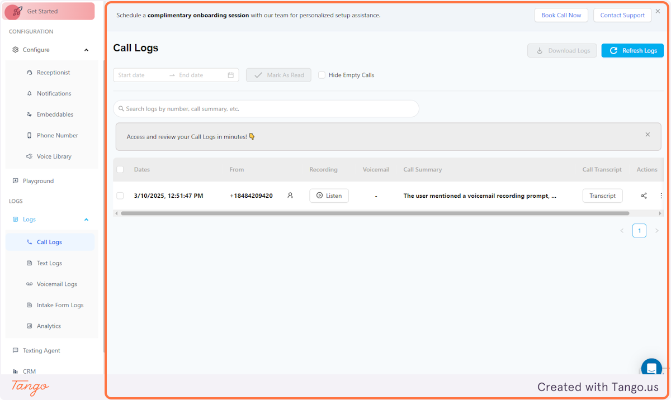
Task: Click the Logs list icon
Action: pos(15,220)
